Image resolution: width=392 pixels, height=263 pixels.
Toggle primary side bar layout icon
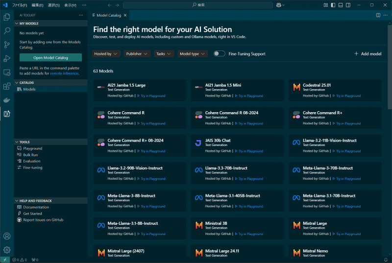[333, 5]
